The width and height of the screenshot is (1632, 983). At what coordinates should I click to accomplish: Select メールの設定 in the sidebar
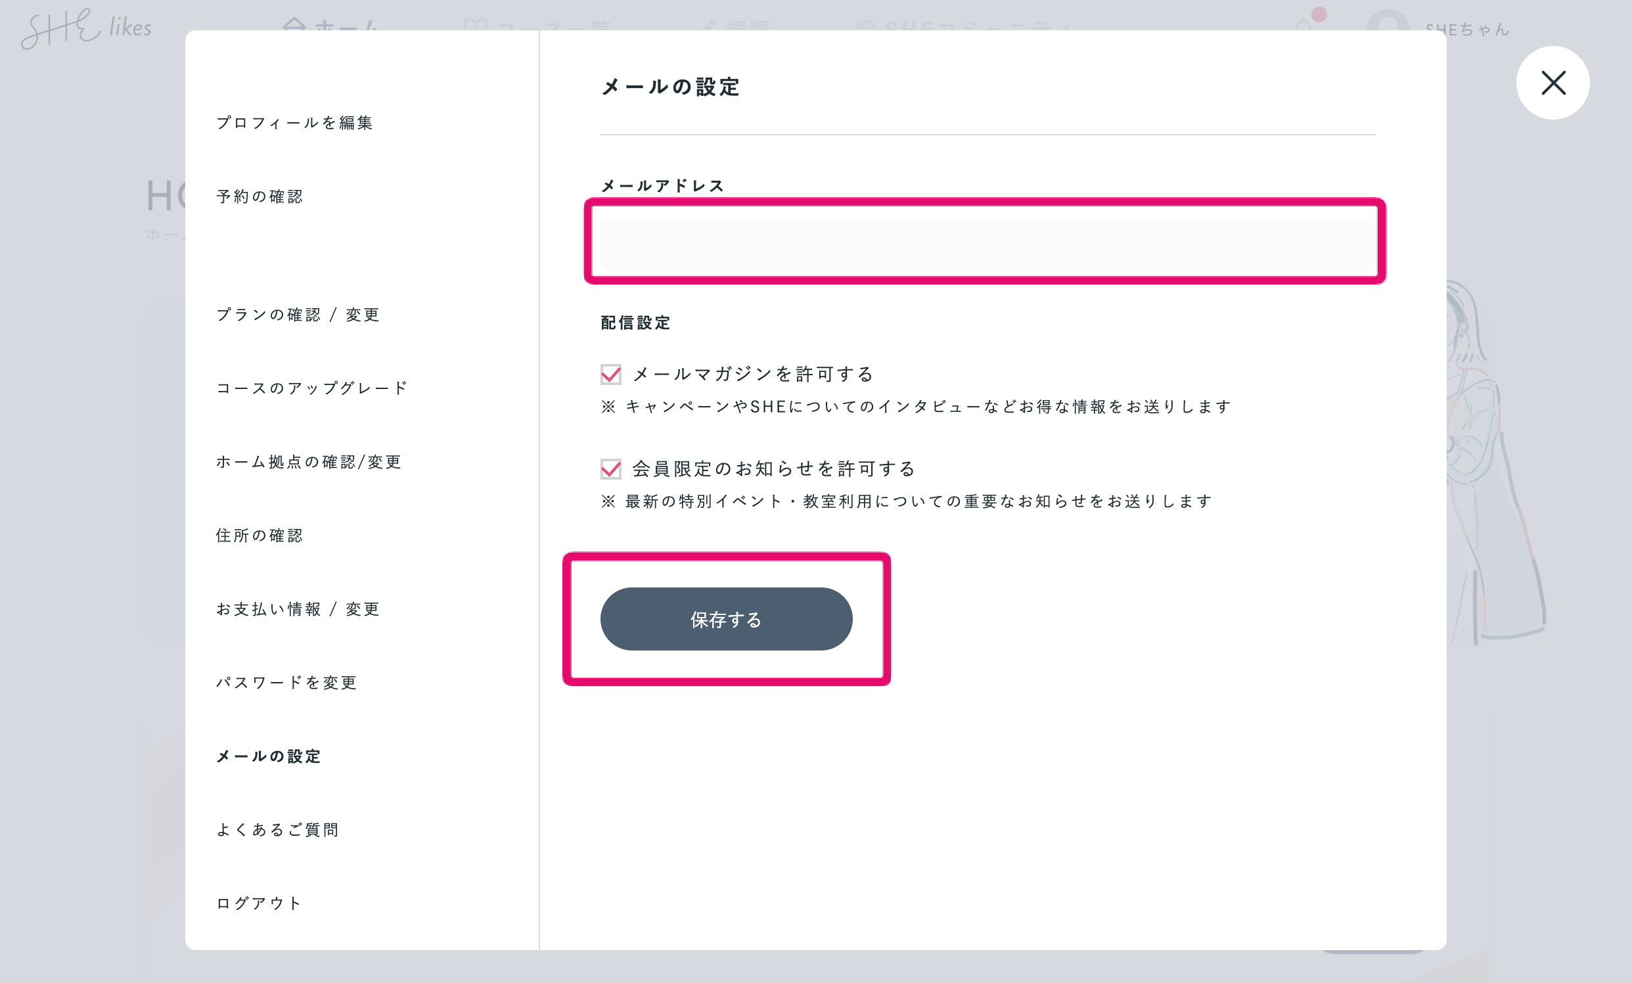pos(268,756)
